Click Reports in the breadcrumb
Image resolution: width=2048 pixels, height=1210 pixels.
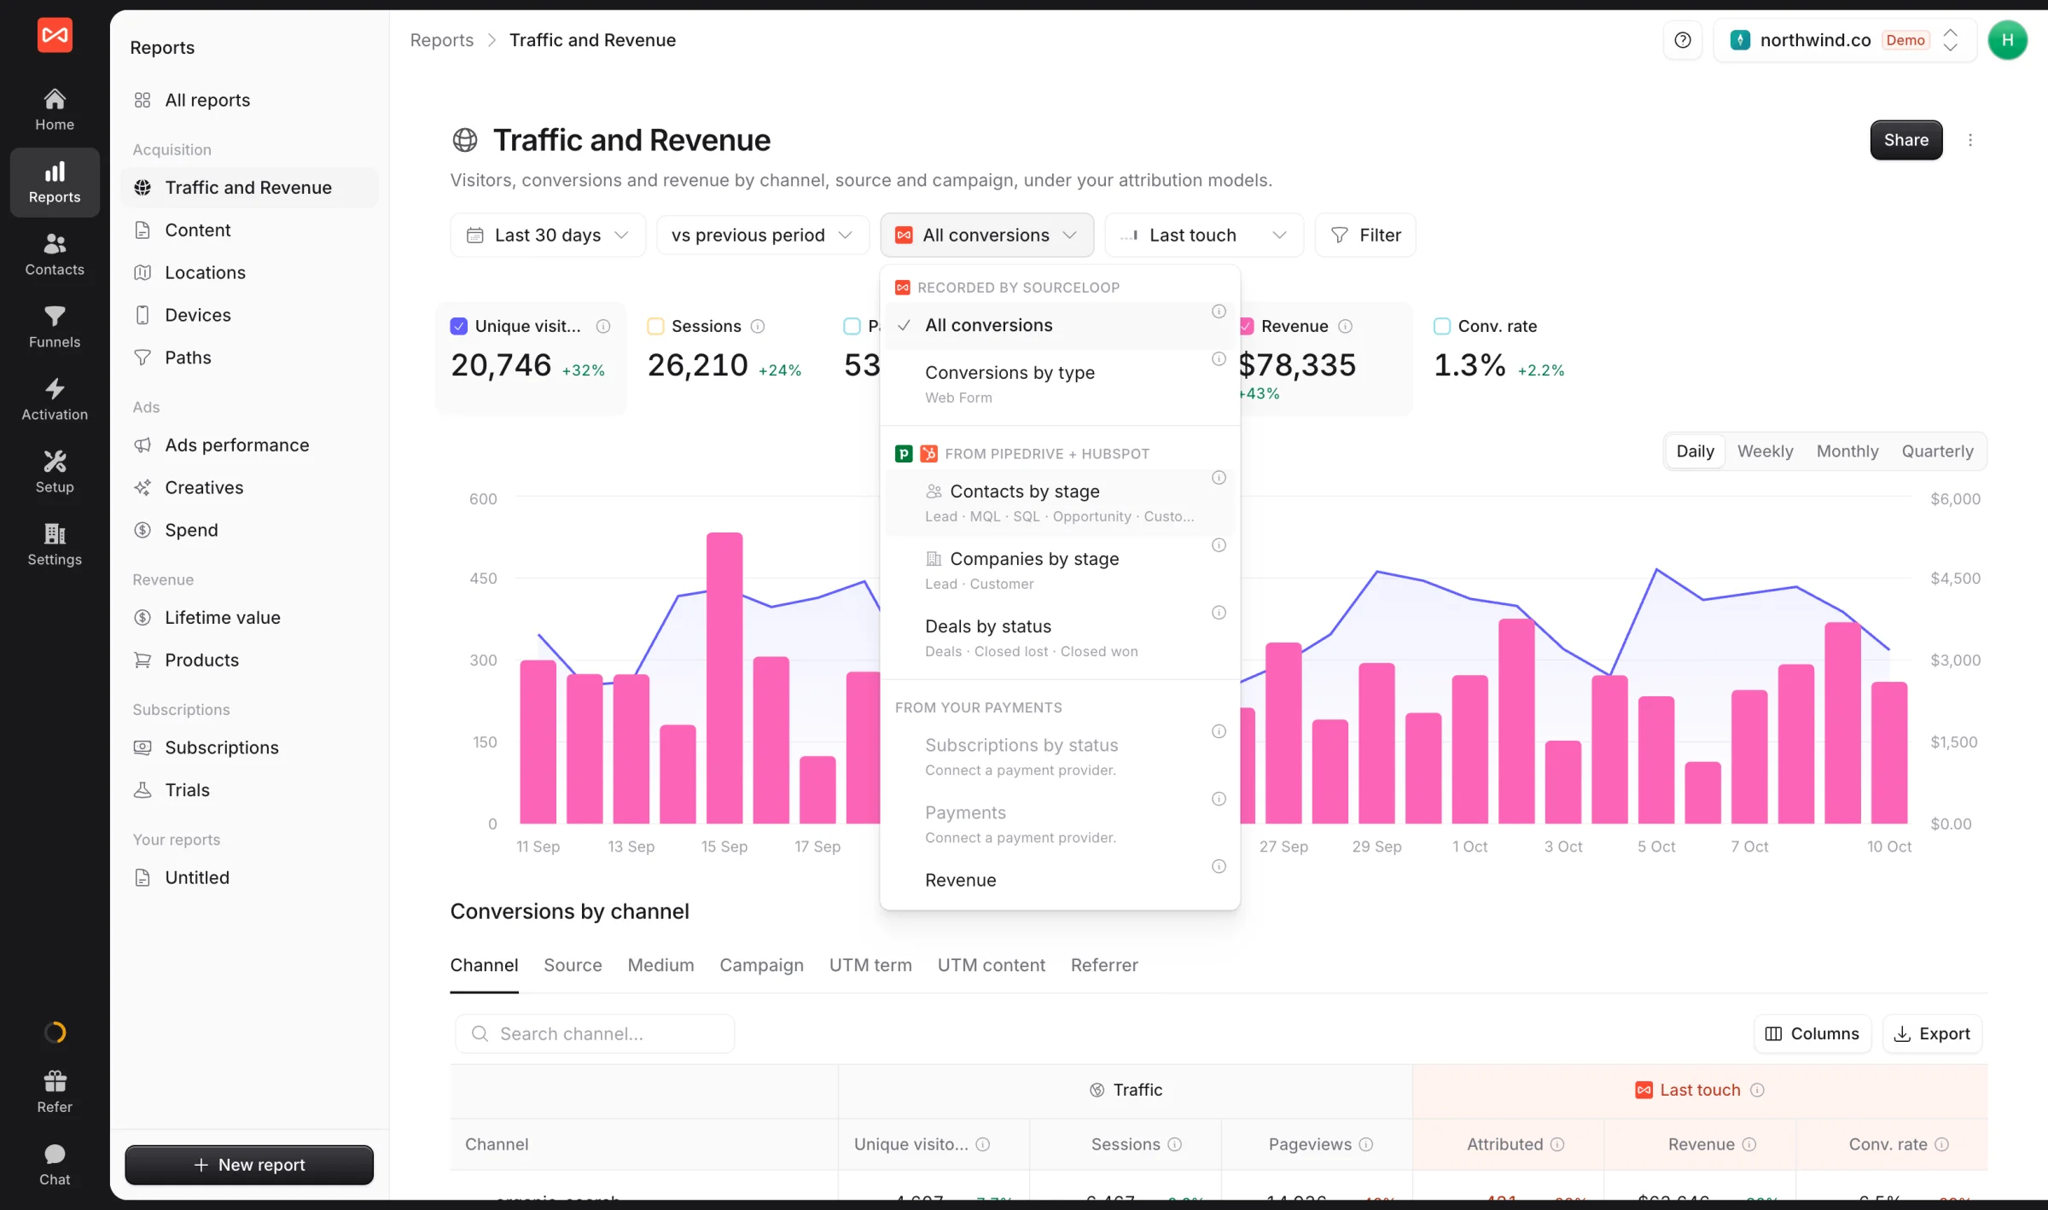click(441, 40)
